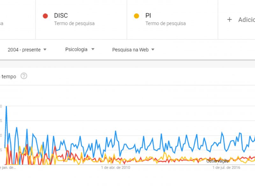Click Termo de pesquisa under PI
255x191 pixels.
165,23
